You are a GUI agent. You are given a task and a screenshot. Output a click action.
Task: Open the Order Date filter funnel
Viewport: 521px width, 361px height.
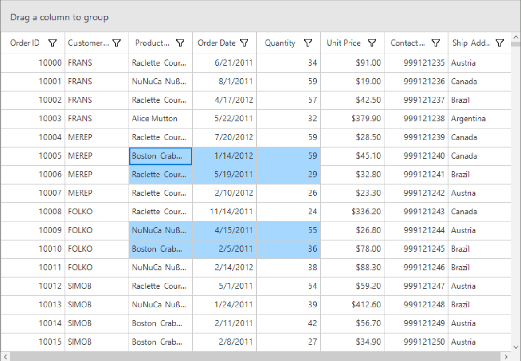tap(244, 43)
